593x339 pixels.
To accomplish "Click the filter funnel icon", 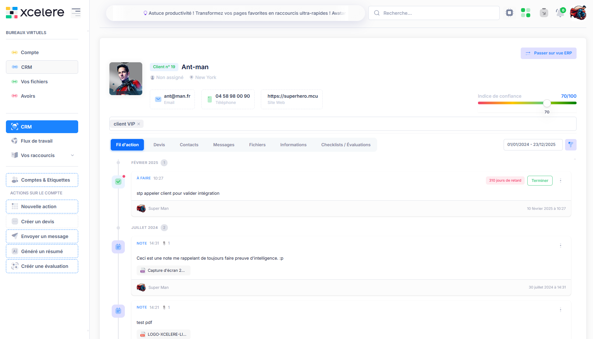I will click(571, 145).
